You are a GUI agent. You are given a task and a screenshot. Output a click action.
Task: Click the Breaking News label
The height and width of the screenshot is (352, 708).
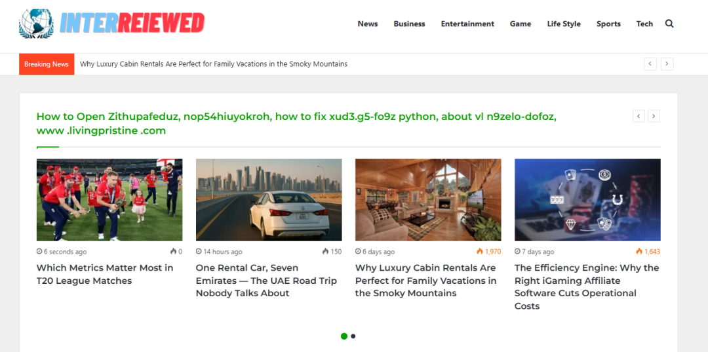tap(47, 64)
